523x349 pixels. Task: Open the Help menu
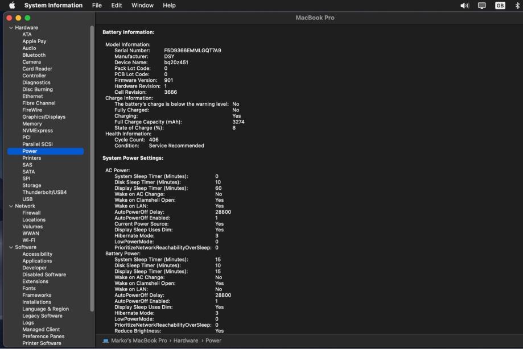point(169,5)
